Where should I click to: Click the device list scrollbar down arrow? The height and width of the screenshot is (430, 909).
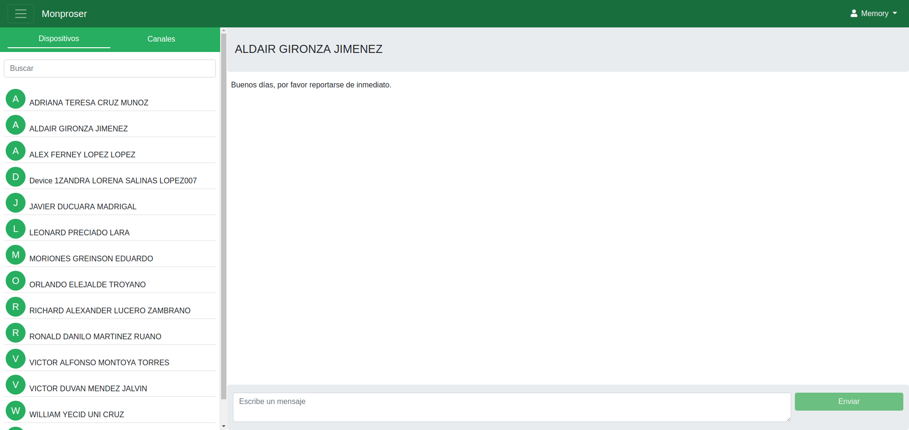point(223,426)
